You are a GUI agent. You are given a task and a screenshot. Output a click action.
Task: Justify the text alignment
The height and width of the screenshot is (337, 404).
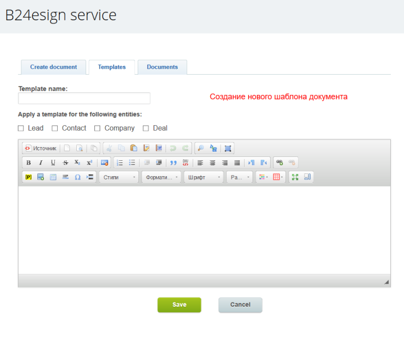pyautogui.click(x=237, y=162)
